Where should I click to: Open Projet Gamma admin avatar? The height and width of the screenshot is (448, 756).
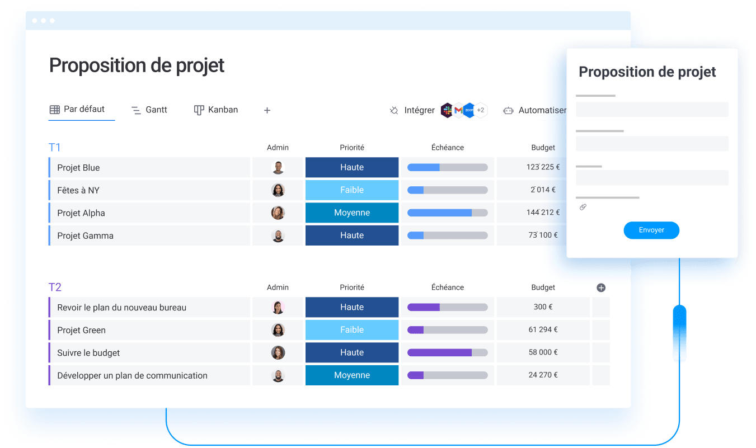[278, 235]
